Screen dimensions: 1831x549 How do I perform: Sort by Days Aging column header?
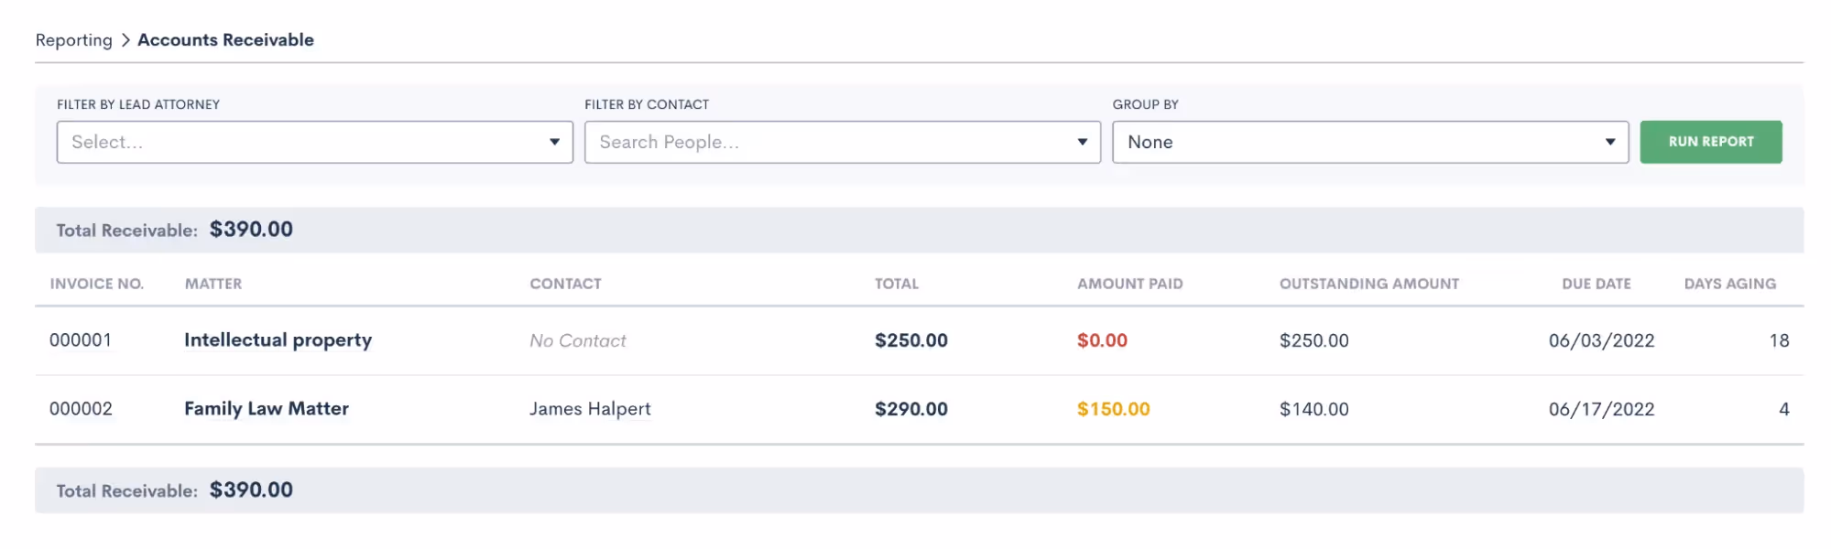[x=1729, y=284]
